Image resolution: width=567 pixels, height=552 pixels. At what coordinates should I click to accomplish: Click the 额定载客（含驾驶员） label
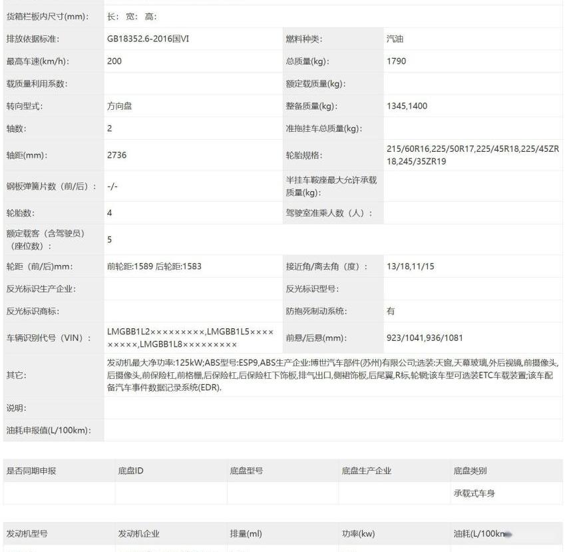coord(45,240)
